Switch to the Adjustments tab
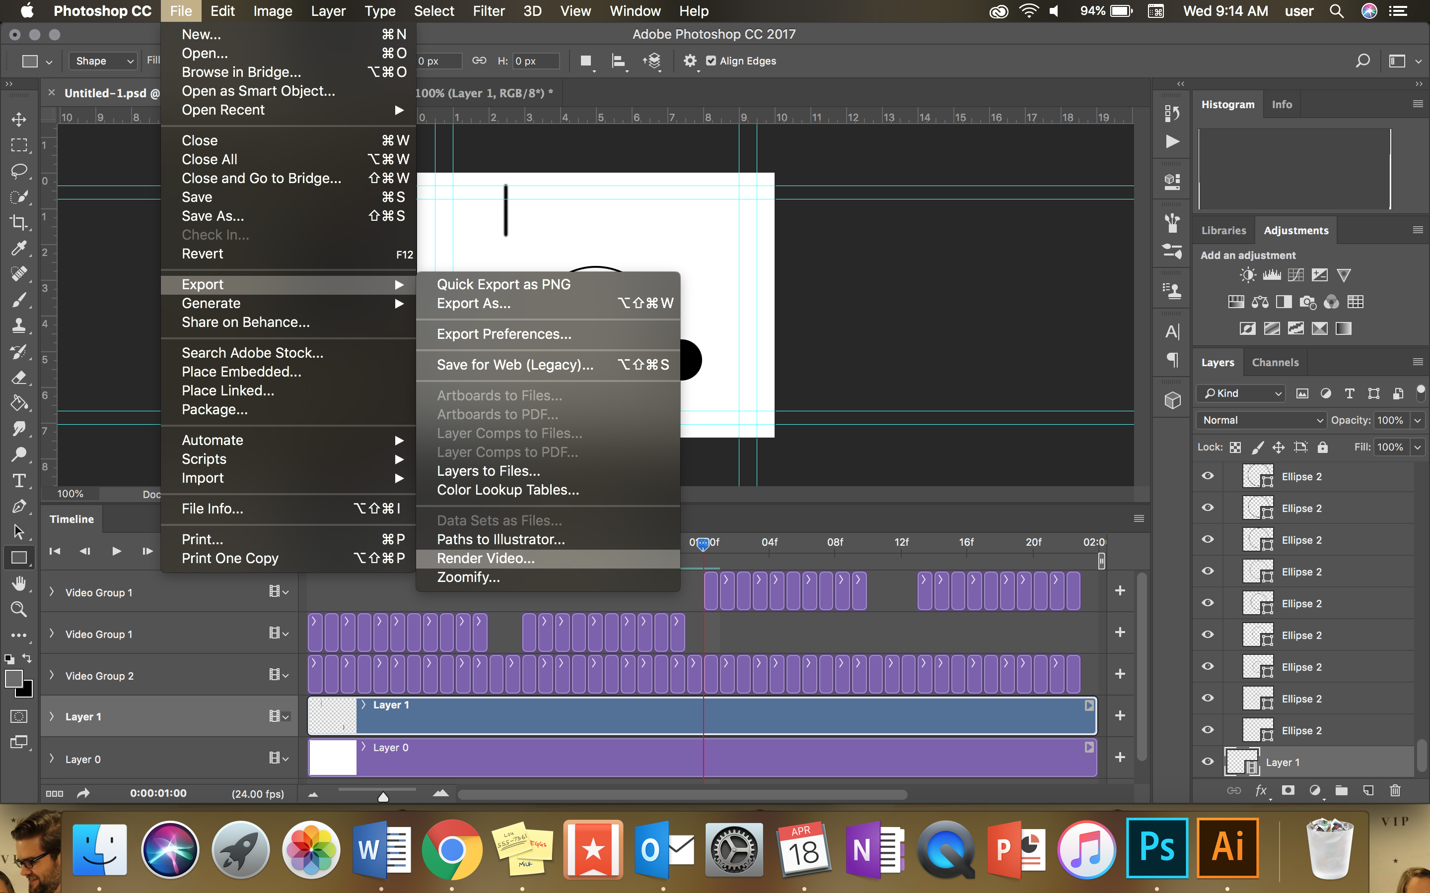 tap(1295, 229)
